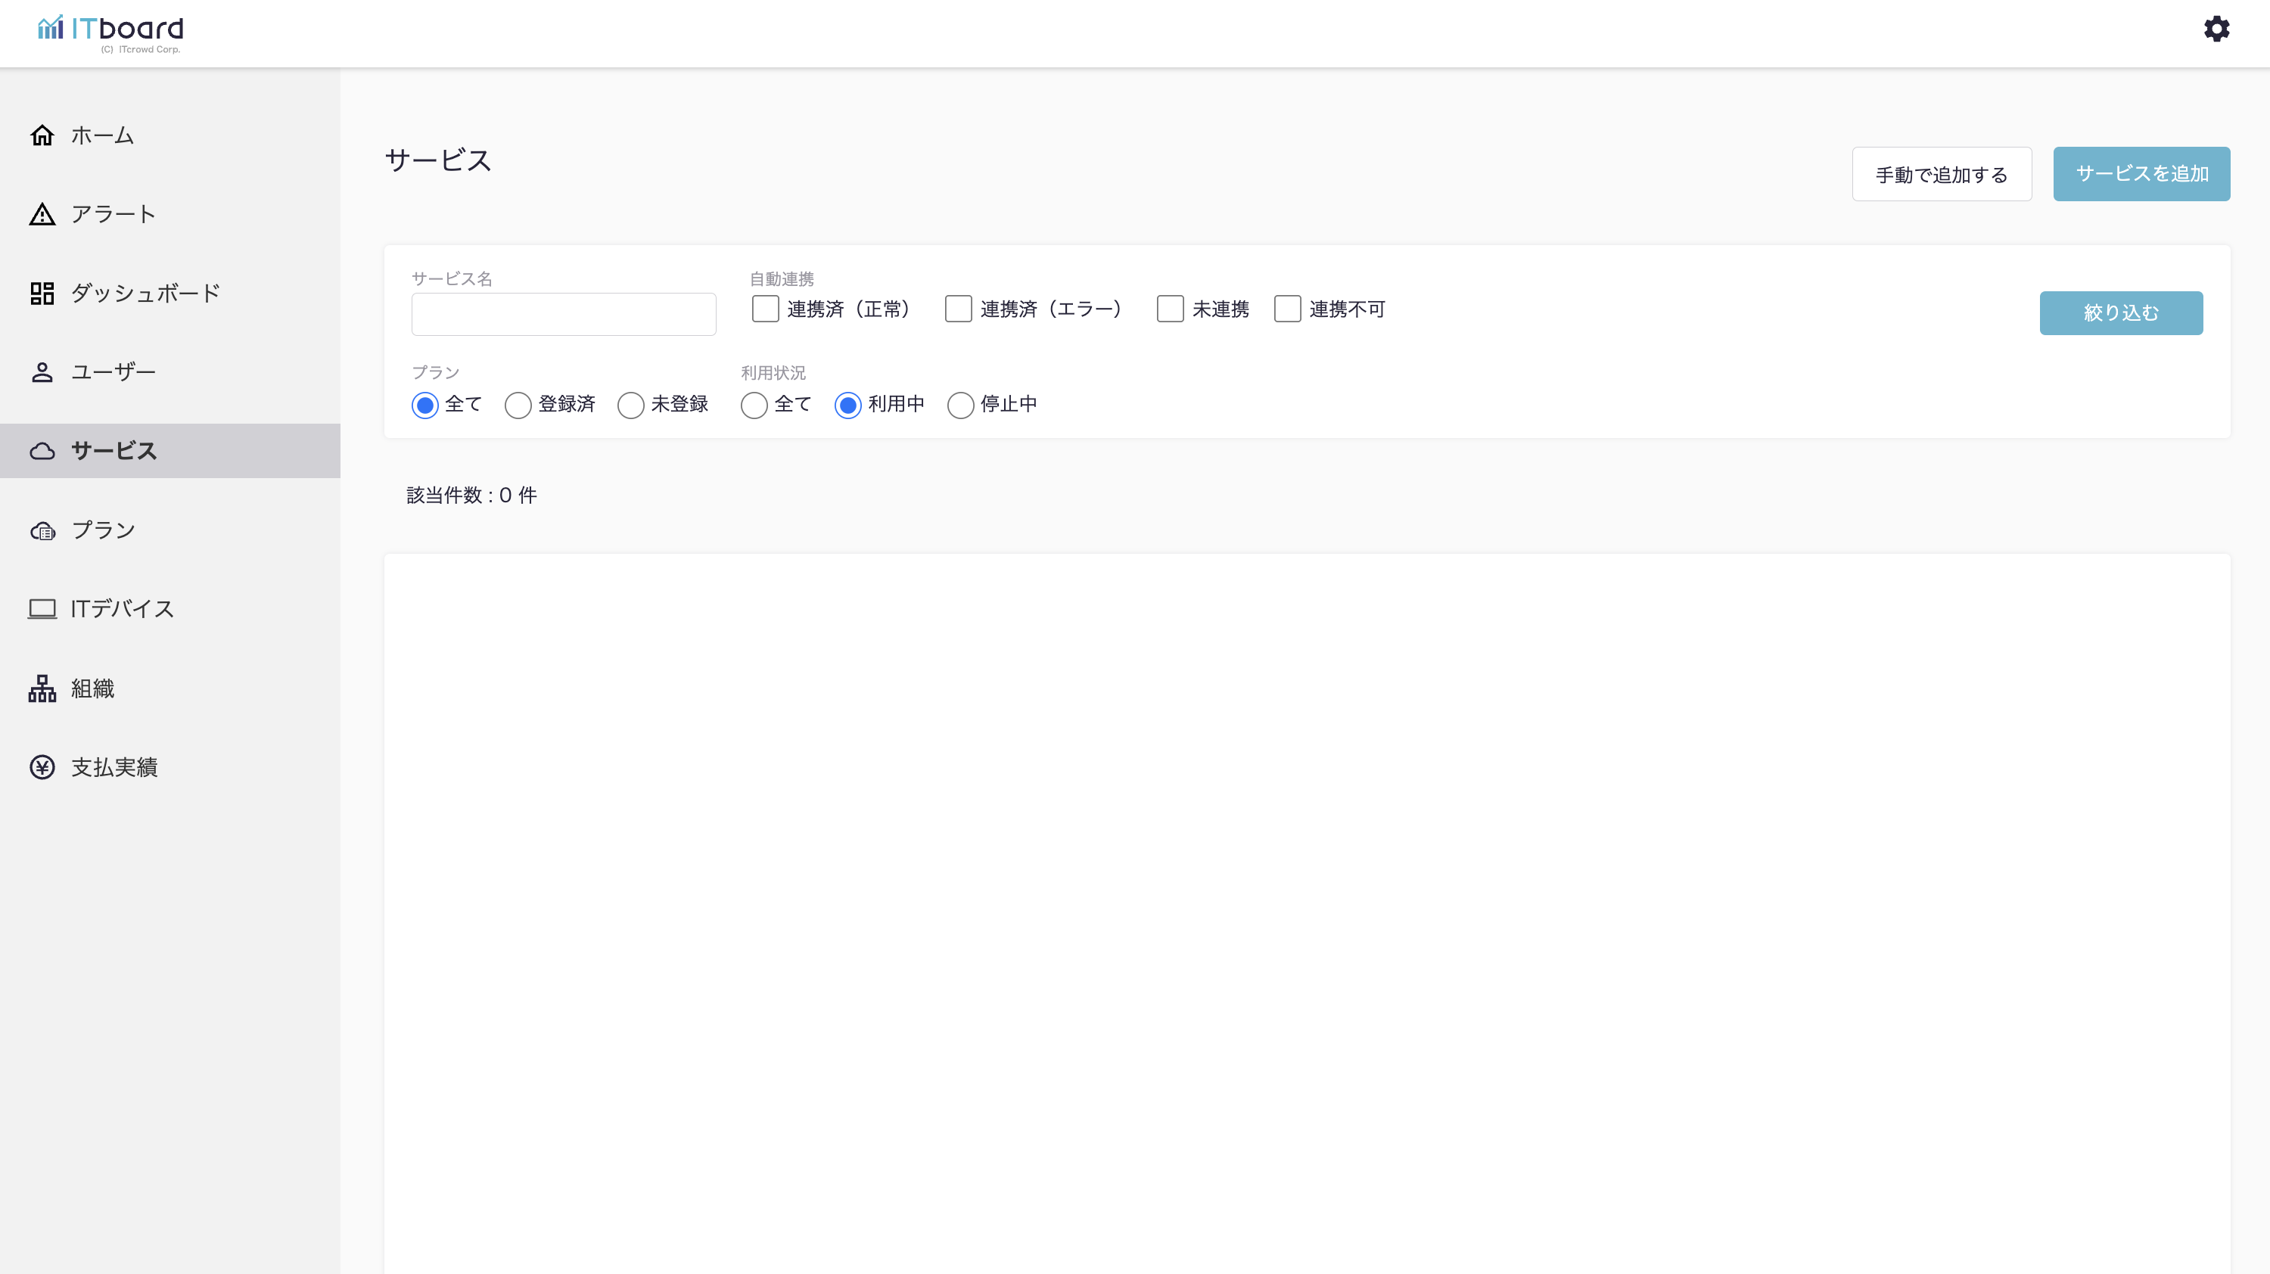The height and width of the screenshot is (1274, 2270).
Task: Check the 連携済（エラー）checkbox
Action: pyautogui.click(x=958, y=309)
